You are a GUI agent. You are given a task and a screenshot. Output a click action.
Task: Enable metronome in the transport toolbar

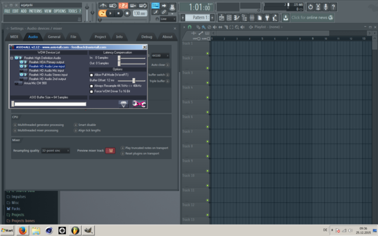point(103,6)
